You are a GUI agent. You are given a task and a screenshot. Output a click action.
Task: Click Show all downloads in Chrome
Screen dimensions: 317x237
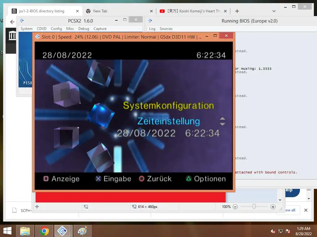(290, 210)
